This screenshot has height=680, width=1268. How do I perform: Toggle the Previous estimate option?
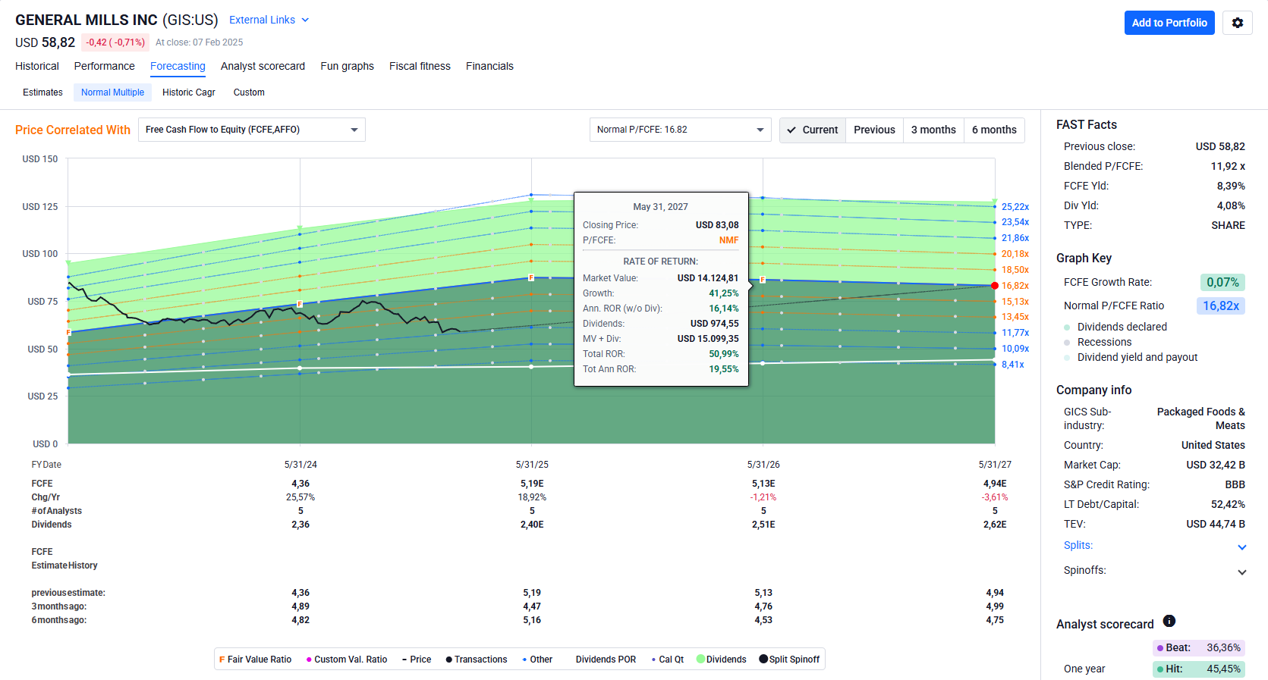[x=874, y=130]
